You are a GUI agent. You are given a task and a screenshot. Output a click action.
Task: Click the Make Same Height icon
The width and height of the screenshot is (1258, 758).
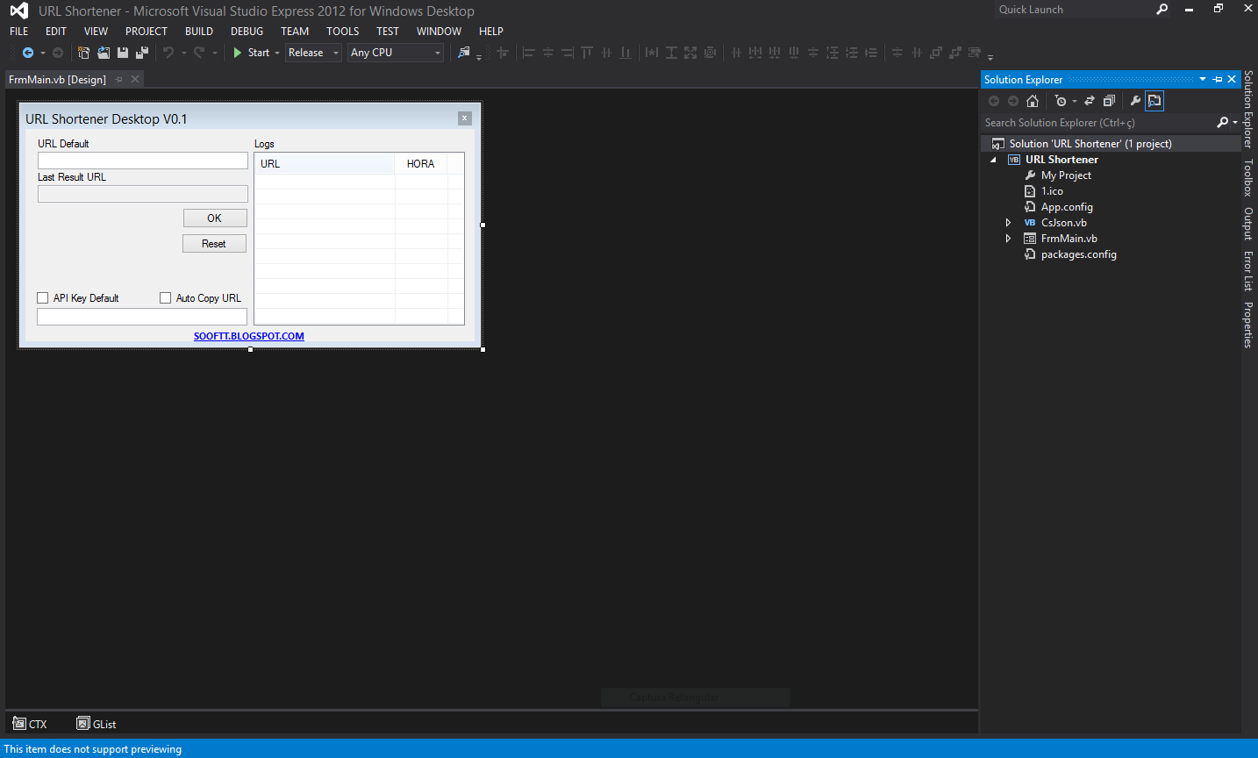pyautogui.click(x=671, y=53)
